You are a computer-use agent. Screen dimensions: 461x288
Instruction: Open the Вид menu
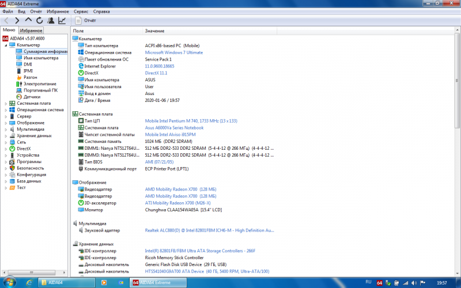(x=21, y=12)
